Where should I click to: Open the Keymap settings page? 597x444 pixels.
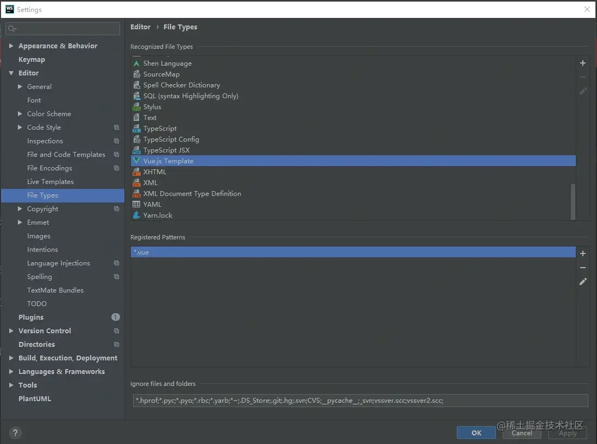tap(32, 59)
